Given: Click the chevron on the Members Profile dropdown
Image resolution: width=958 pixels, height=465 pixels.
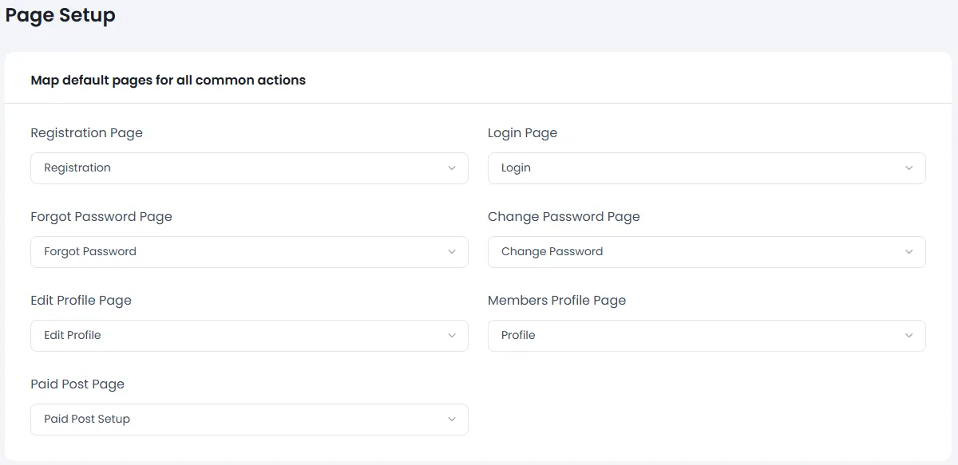Looking at the screenshot, I should (909, 335).
